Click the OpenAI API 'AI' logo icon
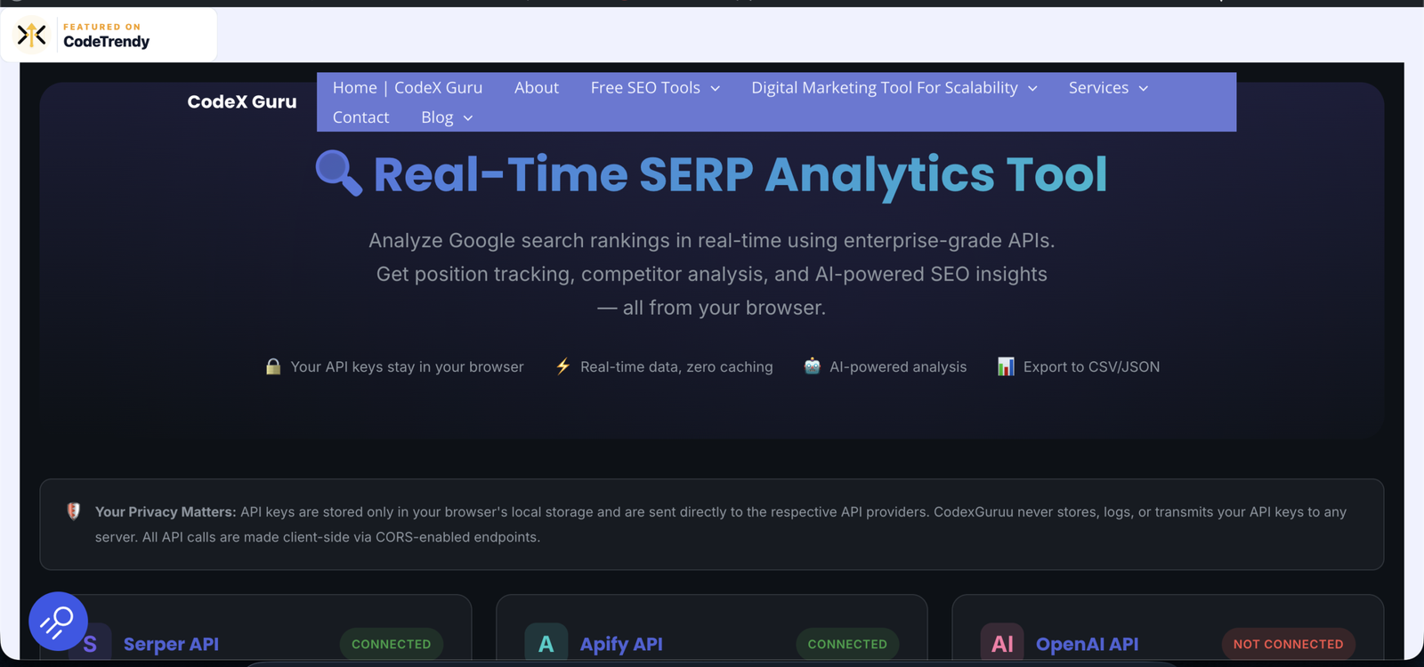Viewport: 1424px width, 667px height. 1002,642
